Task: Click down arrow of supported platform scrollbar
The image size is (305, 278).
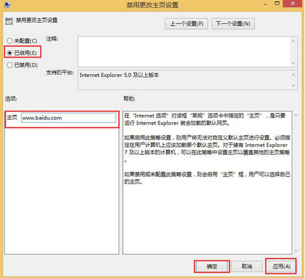Action: pyautogui.click(x=294, y=85)
